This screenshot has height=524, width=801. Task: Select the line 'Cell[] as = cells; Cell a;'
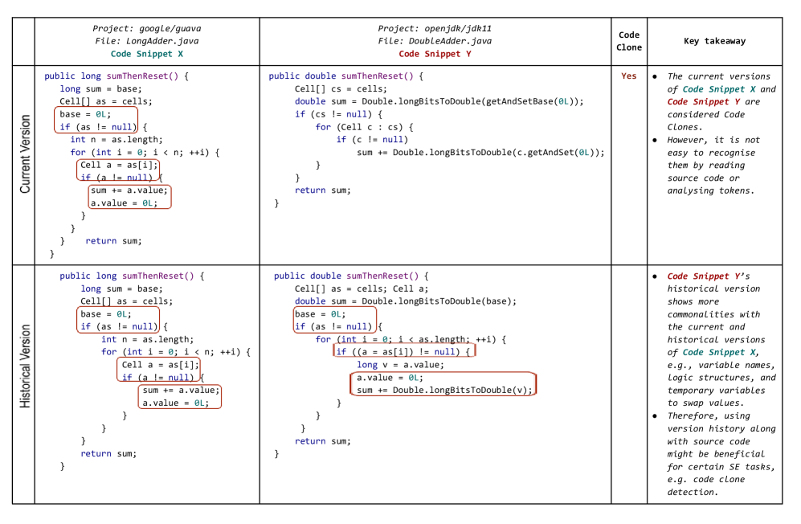pyautogui.click(x=362, y=289)
